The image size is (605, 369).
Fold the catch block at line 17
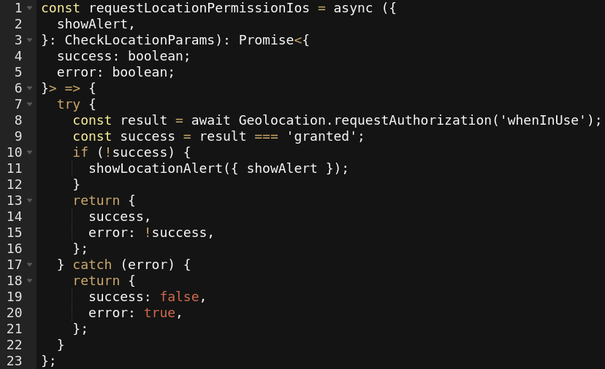coord(30,265)
